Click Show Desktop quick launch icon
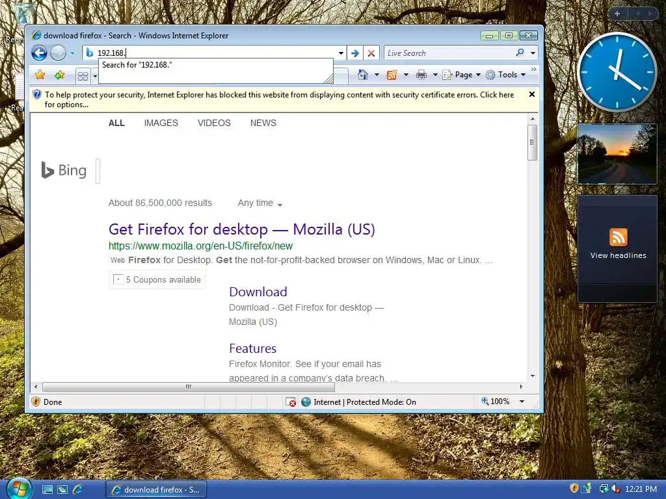Screen dimensions: 666x499 pos(47,490)
